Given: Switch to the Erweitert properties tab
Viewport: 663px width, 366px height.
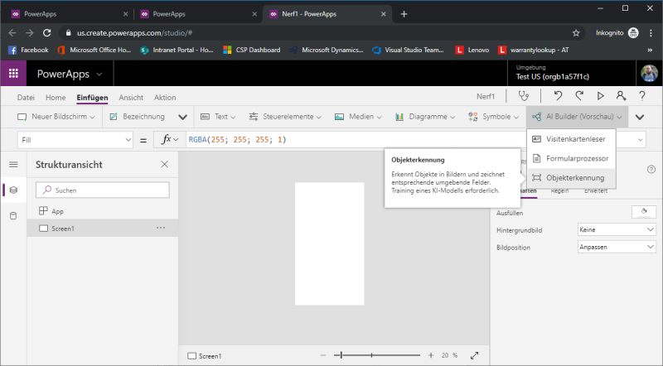Looking at the screenshot, I should point(596,190).
